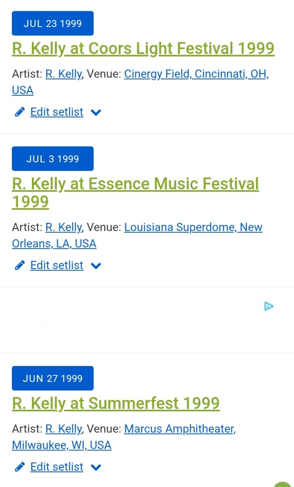
Task: Open R. Kelly at Essence Music Festival 1999
Action: [135, 184]
